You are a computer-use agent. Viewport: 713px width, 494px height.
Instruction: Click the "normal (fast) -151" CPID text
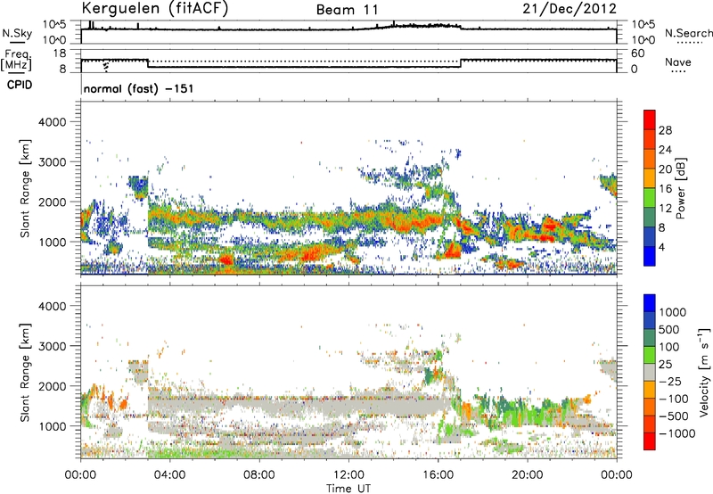pyautogui.click(x=139, y=88)
